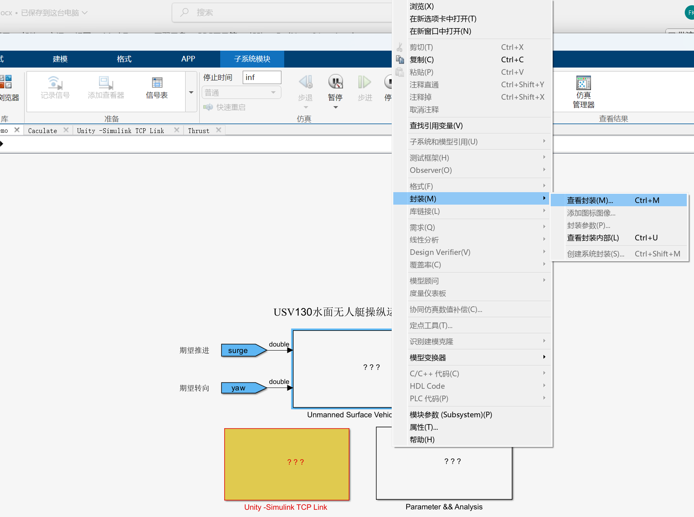
Task: Click the copy clipboard icon beside 复制(C)
Action: tap(400, 59)
